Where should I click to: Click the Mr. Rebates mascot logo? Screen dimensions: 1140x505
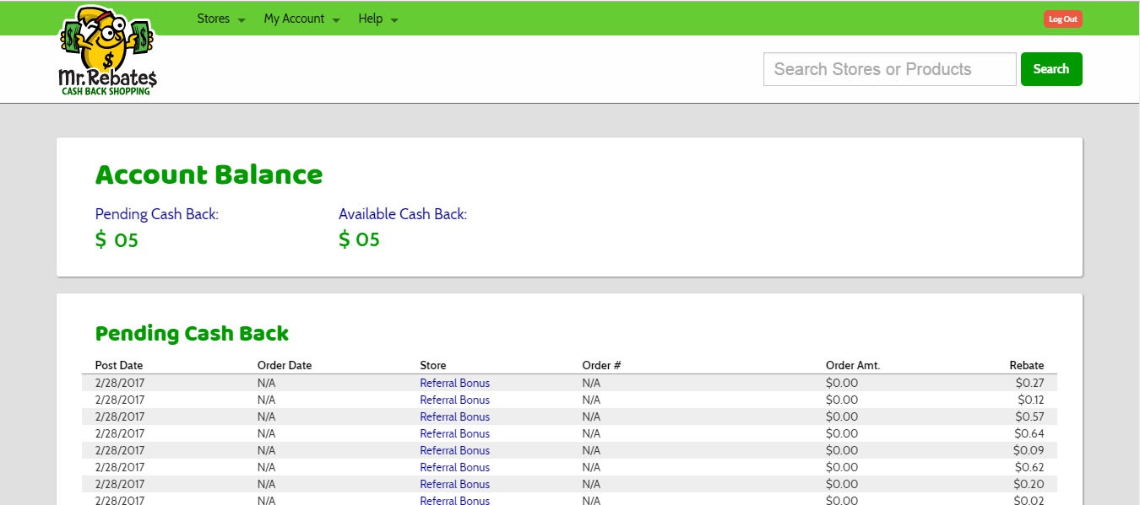107,51
